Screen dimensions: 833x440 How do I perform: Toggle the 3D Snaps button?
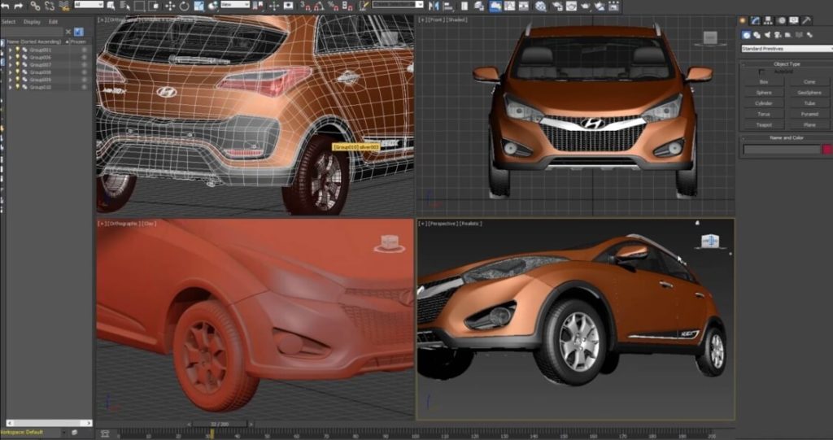click(307, 7)
